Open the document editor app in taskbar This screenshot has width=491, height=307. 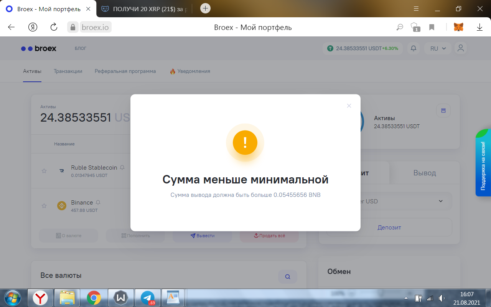[x=174, y=297]
